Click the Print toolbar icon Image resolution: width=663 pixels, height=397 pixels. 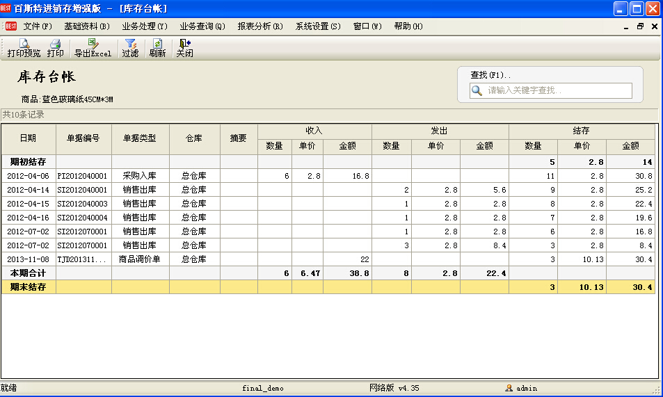[56, 48]
